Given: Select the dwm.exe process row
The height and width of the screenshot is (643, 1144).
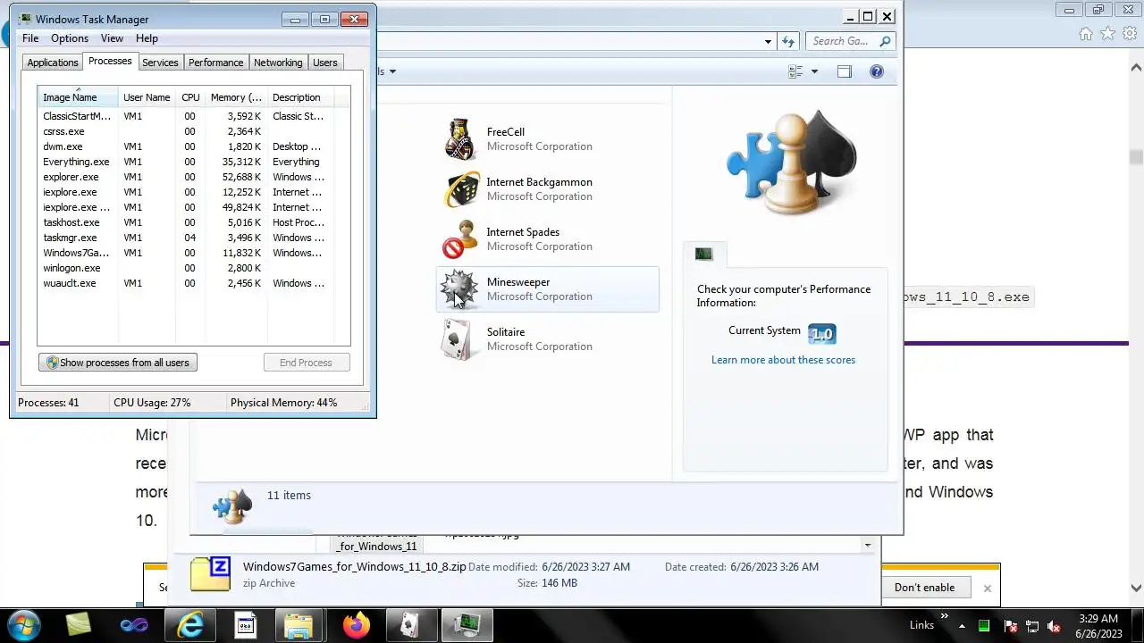Looking at the screenshot, I should click(193, 146).
